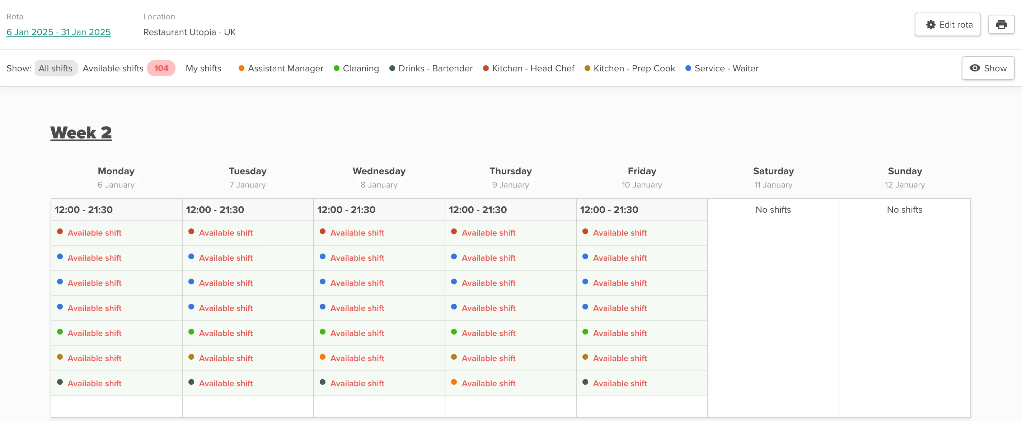The image size is (1022, 421).
Task: Enable the My shifts filter
Action: pyautogui.click(x=203, y=68)
